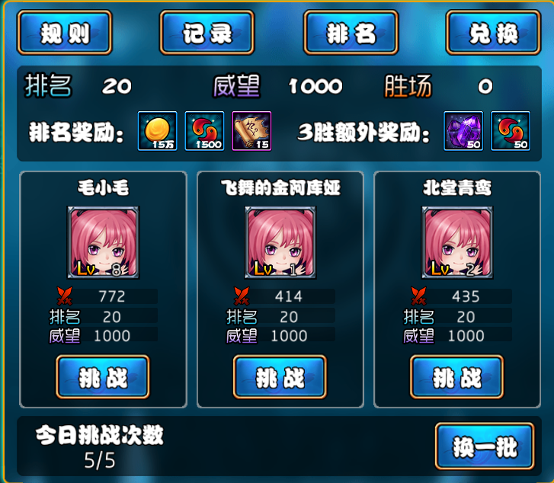Image resolution: width=554 pixels, height=483 pixels.
Task: Click the 今日挑战次数 5/5 counter
Action: point(100,447)
